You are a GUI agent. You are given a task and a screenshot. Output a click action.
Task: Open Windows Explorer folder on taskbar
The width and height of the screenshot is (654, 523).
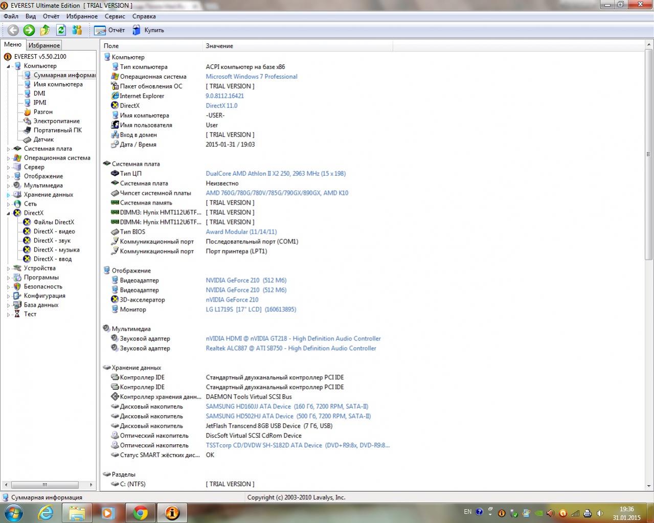pos(77,512)
